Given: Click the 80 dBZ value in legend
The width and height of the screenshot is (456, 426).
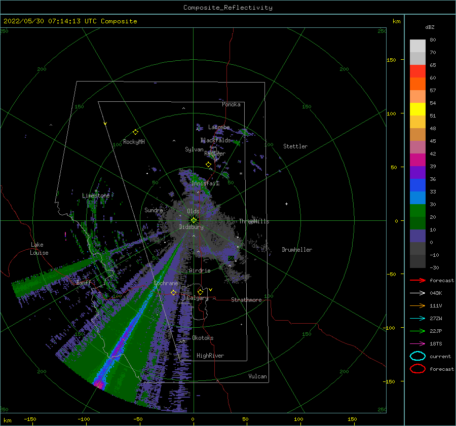Looking at the screenshot, I should click(x=433, y=40).
